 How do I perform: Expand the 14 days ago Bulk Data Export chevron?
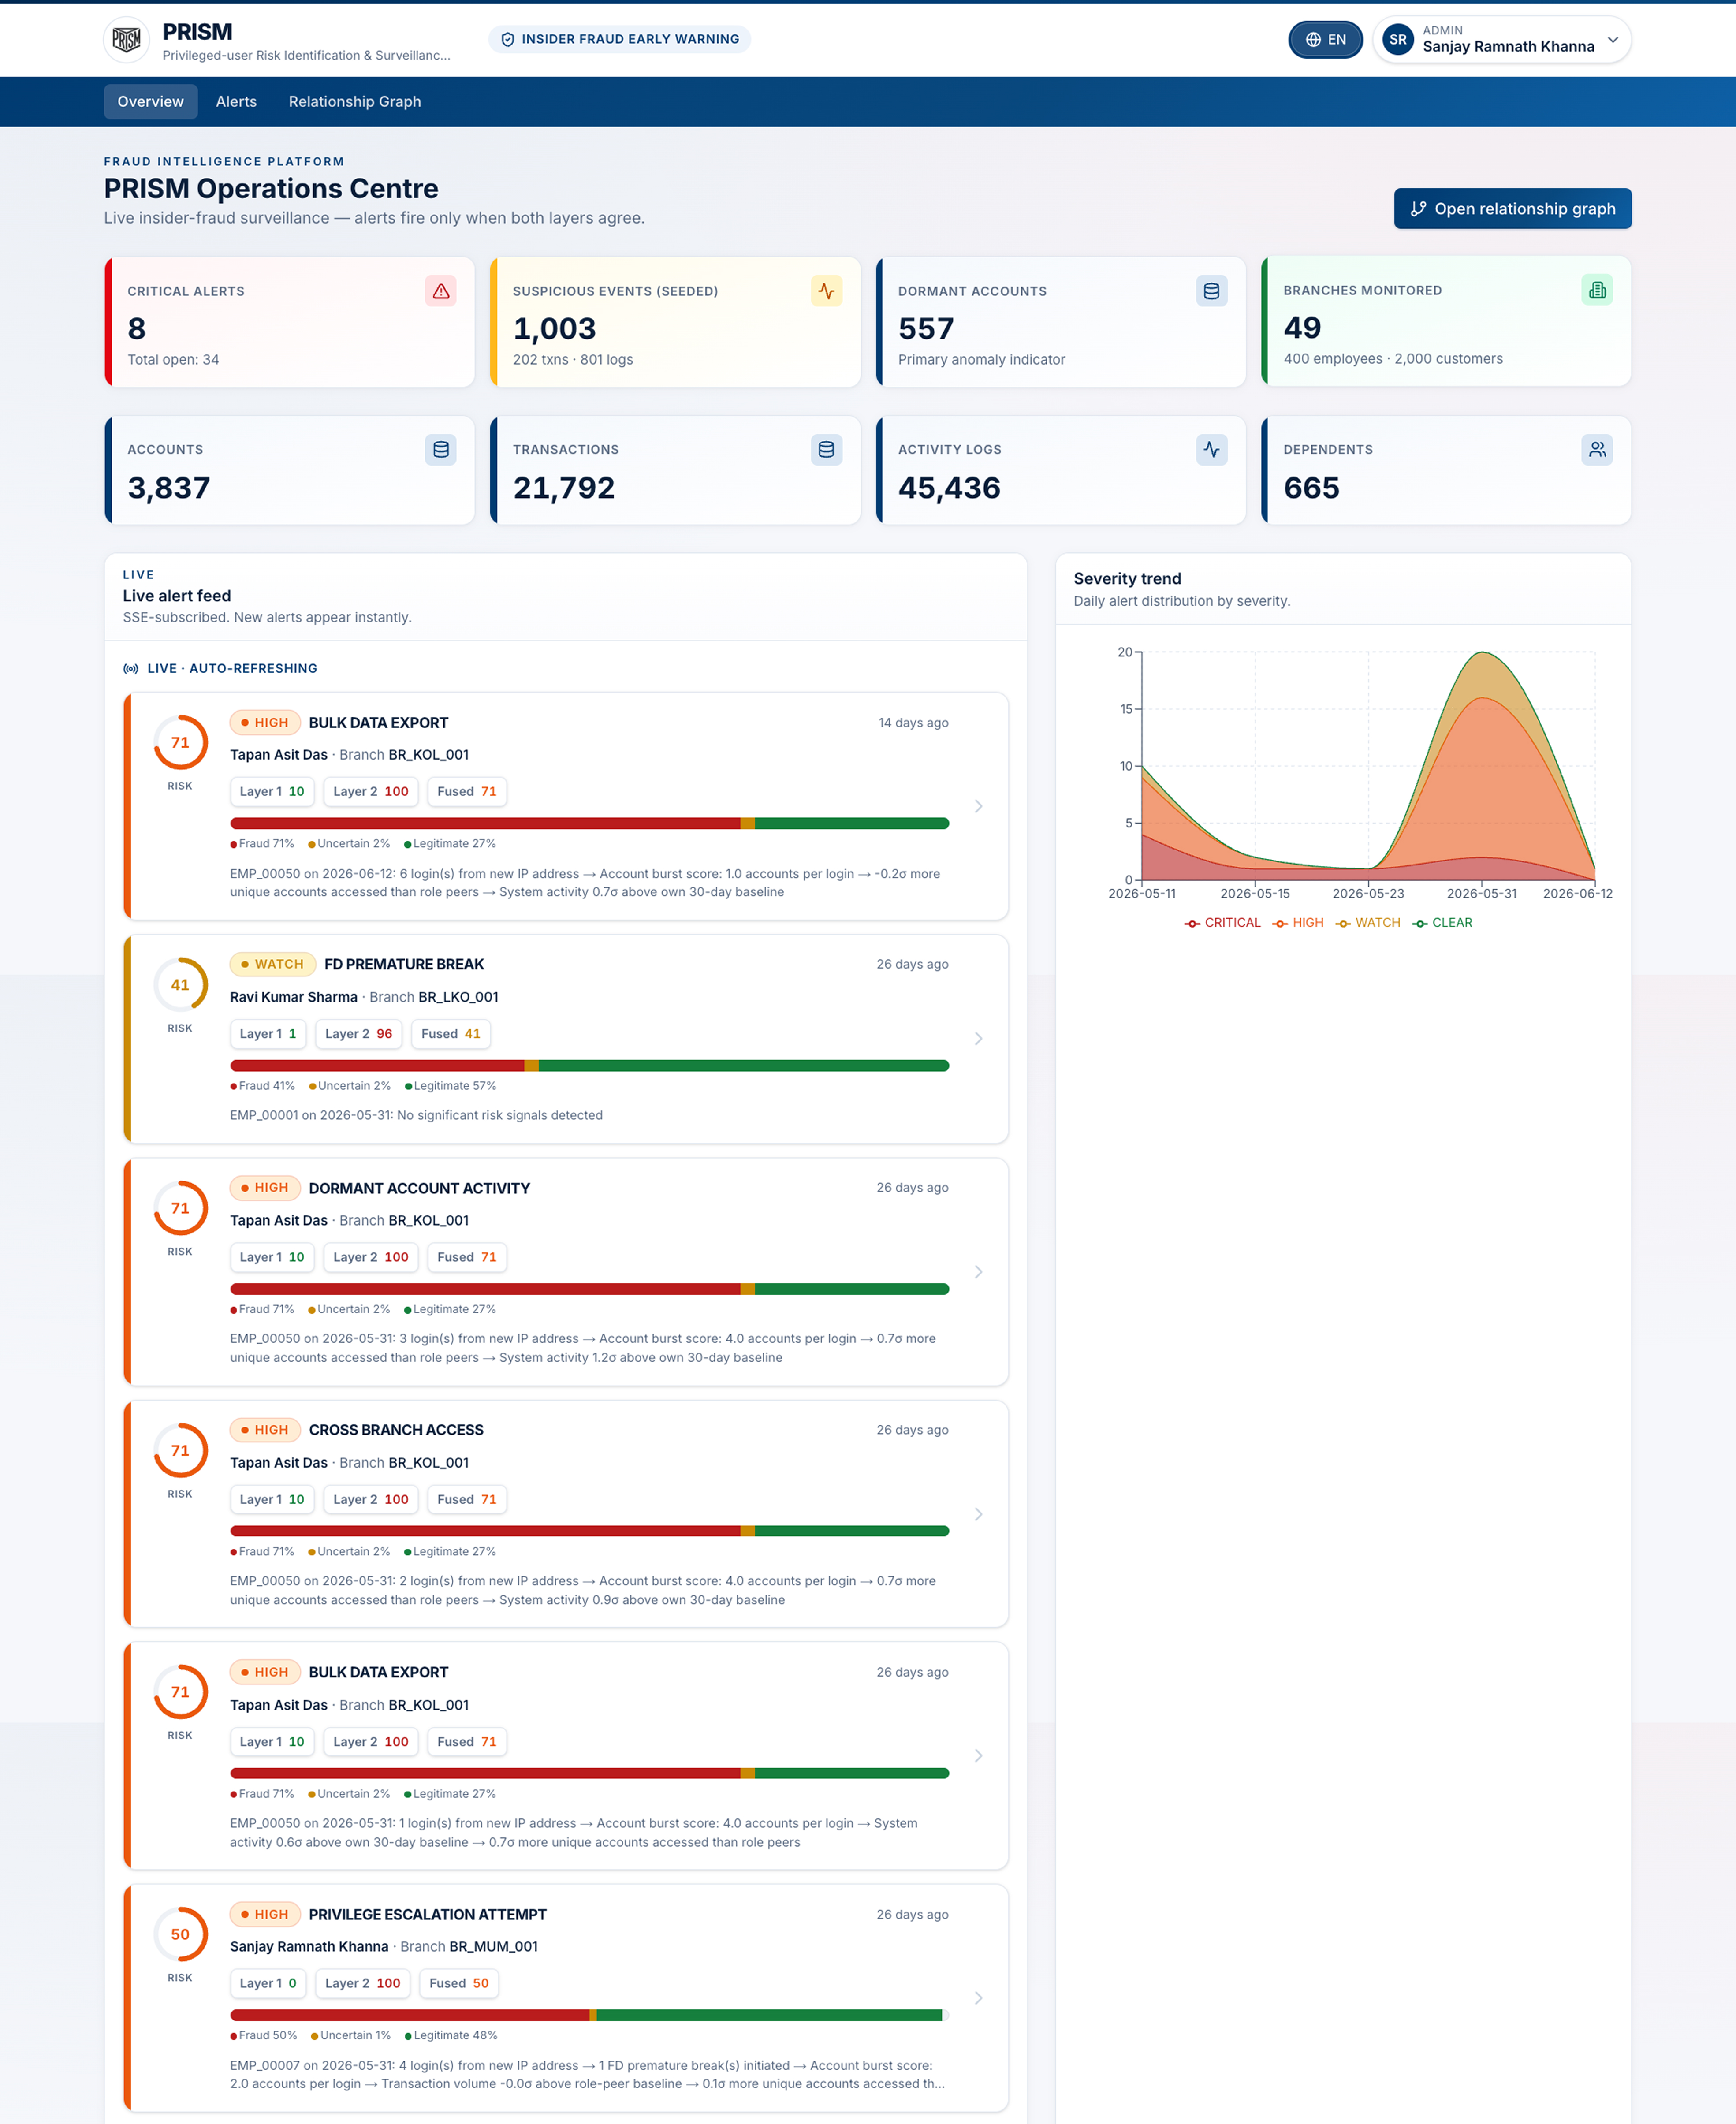click(978, 806)
